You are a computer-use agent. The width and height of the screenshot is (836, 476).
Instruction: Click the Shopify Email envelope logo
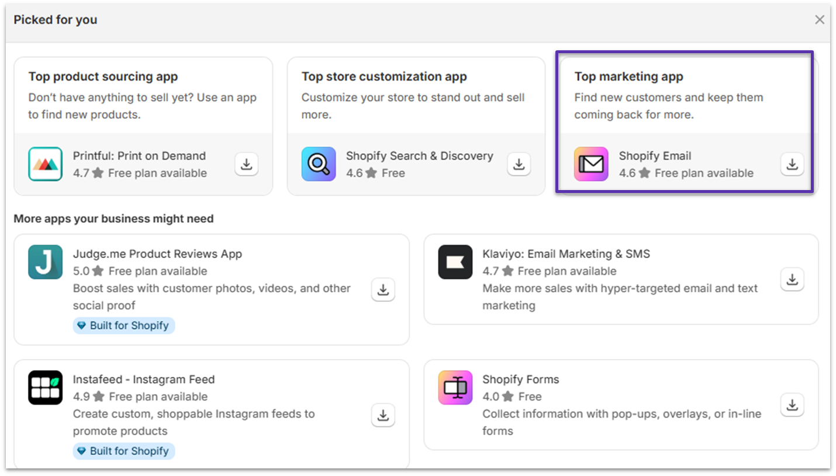591,164
